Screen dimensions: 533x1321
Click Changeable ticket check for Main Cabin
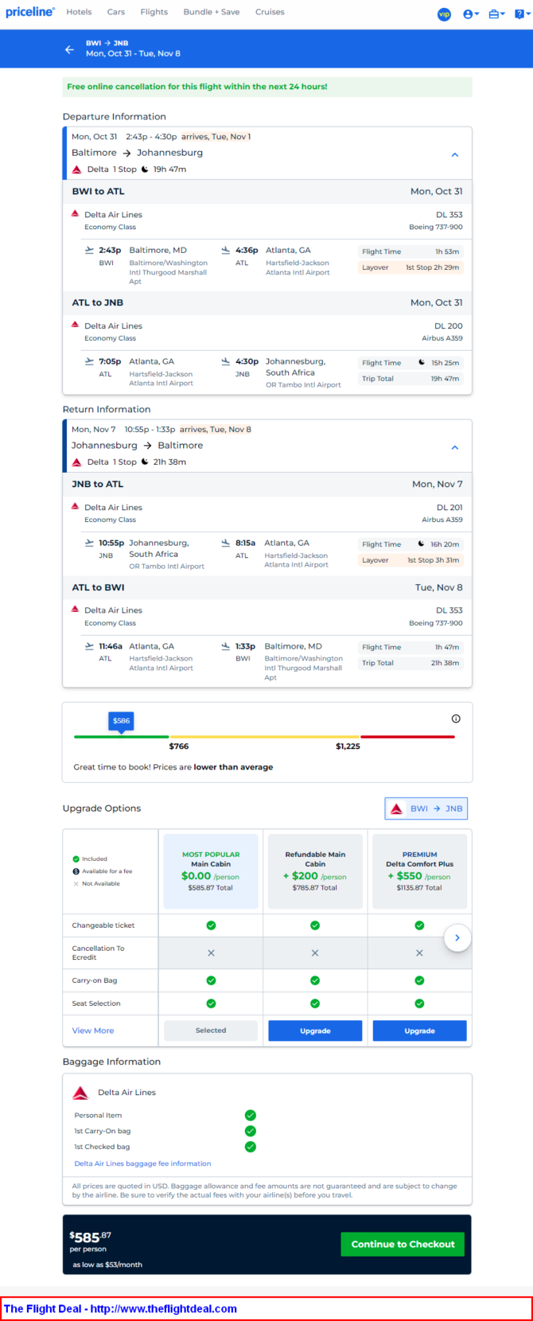point(211,925)
